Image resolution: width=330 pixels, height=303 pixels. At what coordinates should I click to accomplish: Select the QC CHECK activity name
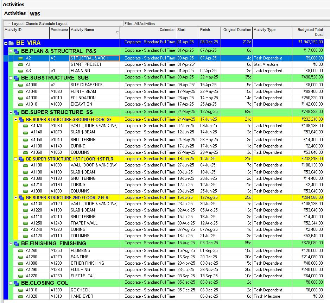pos(80,290)
